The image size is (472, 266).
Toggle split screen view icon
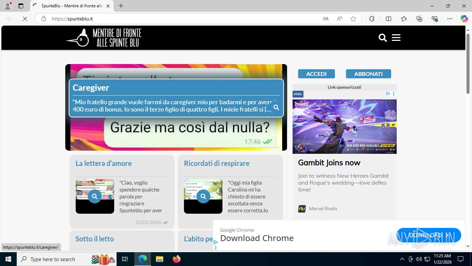click(x=388, y=19)
